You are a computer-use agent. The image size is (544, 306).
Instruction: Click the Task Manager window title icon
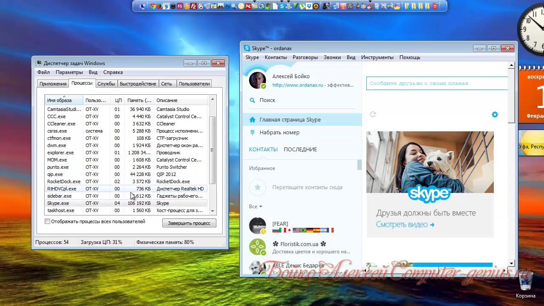pyautogui.click(x=39, y=63)
